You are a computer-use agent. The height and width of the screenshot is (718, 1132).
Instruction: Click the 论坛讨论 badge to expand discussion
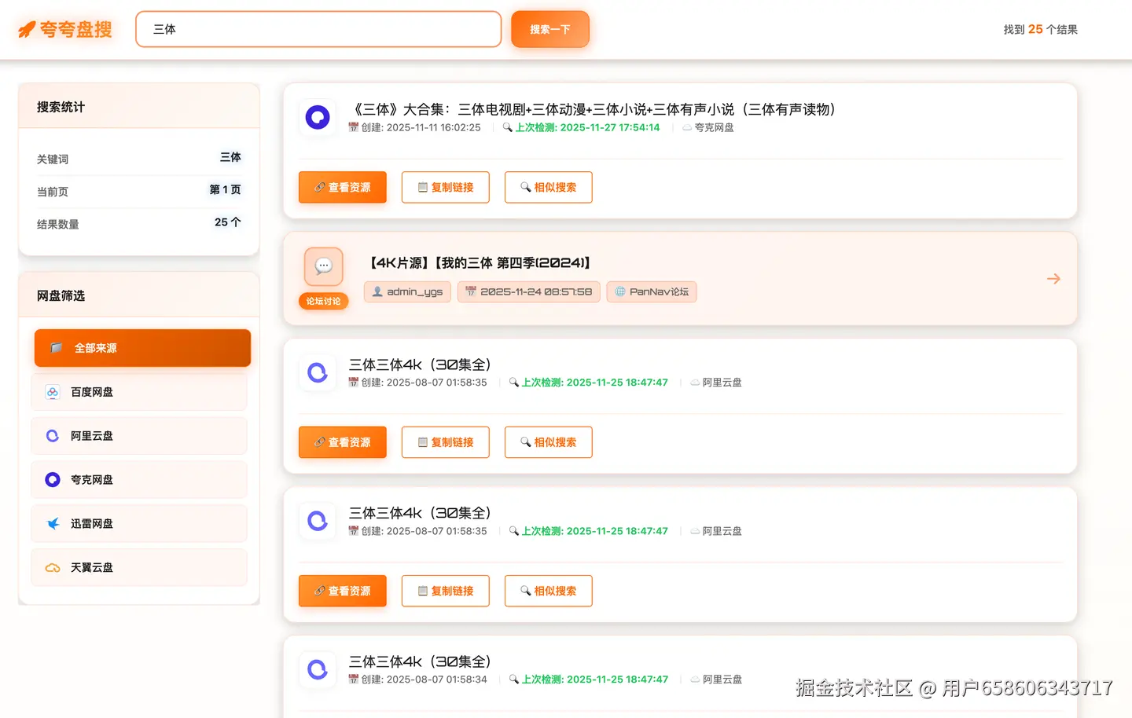[x=323, y=300]
